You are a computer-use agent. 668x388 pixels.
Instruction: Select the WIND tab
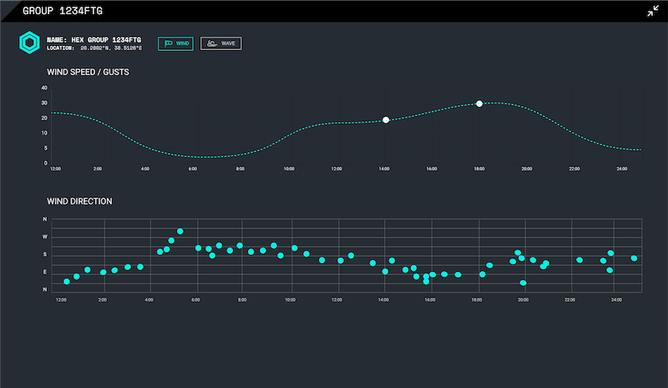coord(175,43)
